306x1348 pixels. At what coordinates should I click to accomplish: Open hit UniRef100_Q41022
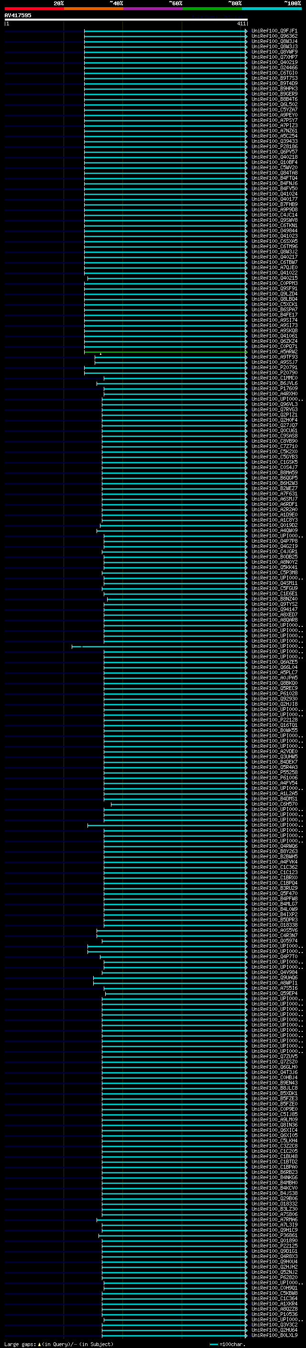click(x=274, y=273)
